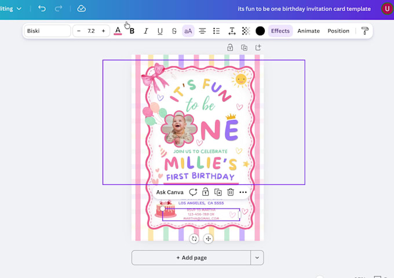Toggle strikethrough formatting

174,31
